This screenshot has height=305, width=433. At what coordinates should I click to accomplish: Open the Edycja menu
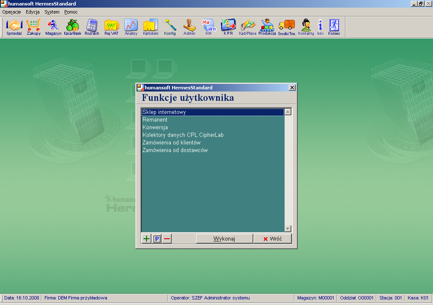pos(33,12)
